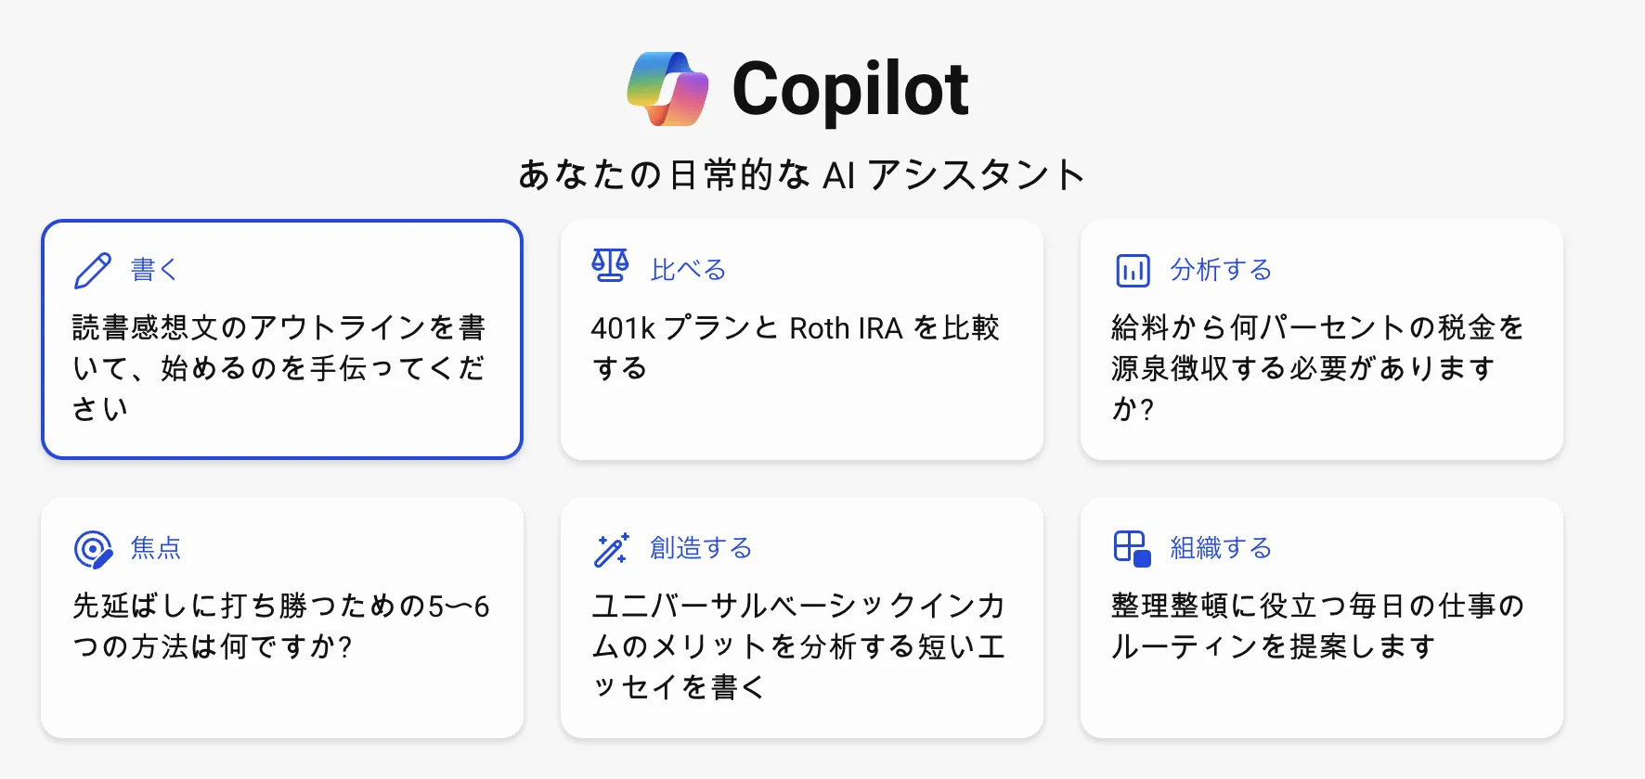Screen dimensions: 1645x779
Task: Select the 分析する category label
Action: [1220, 269]
